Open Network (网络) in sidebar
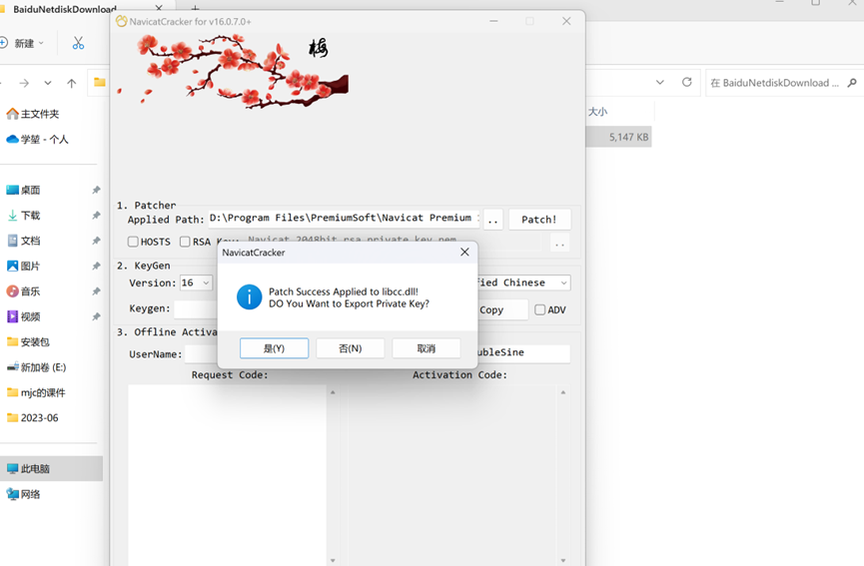The height and width of the screenshot is (566, 864). 23,494
